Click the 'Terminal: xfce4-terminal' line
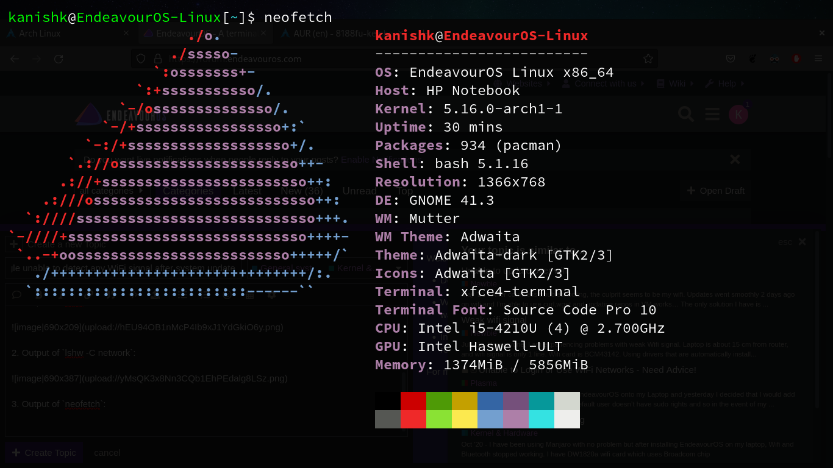This screenshot has width=833, height=468. (477, 291)
